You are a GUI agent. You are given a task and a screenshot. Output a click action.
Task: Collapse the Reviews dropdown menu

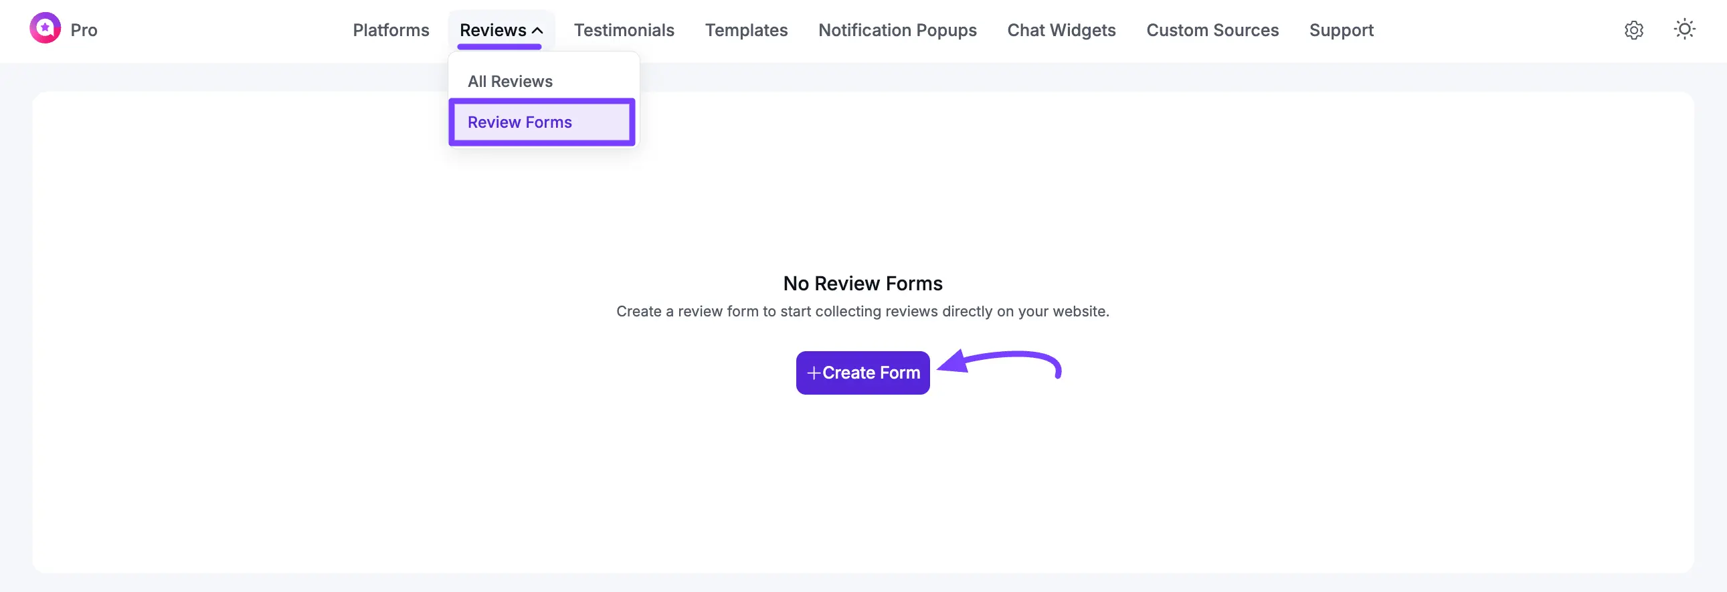(x=501, y=30)
